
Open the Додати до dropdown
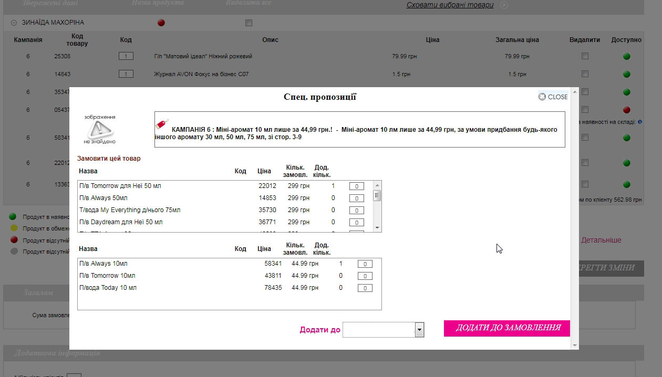(419, 330)
